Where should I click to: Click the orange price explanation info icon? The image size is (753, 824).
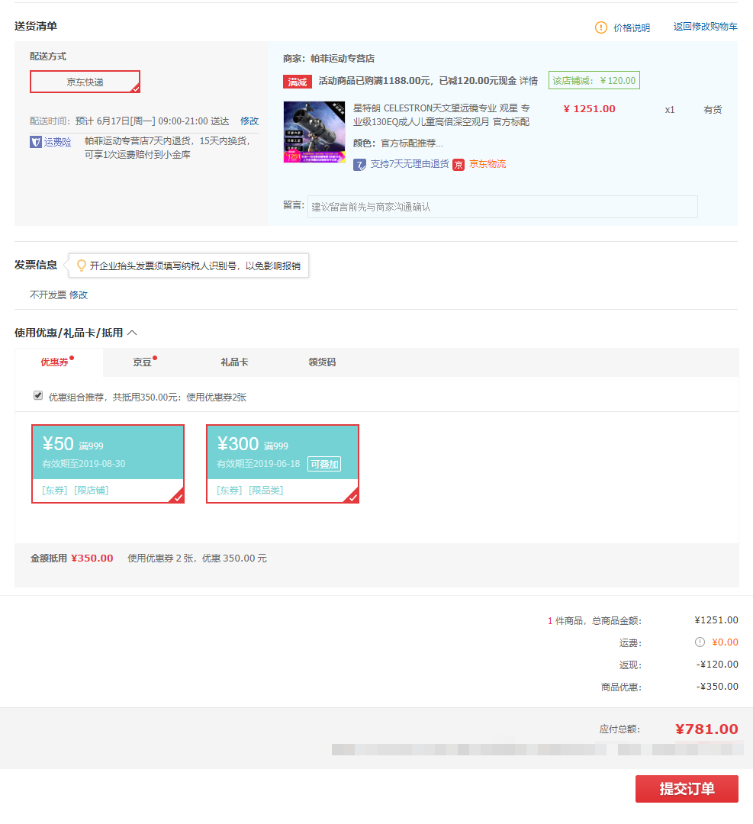click(x=600, y=27)
